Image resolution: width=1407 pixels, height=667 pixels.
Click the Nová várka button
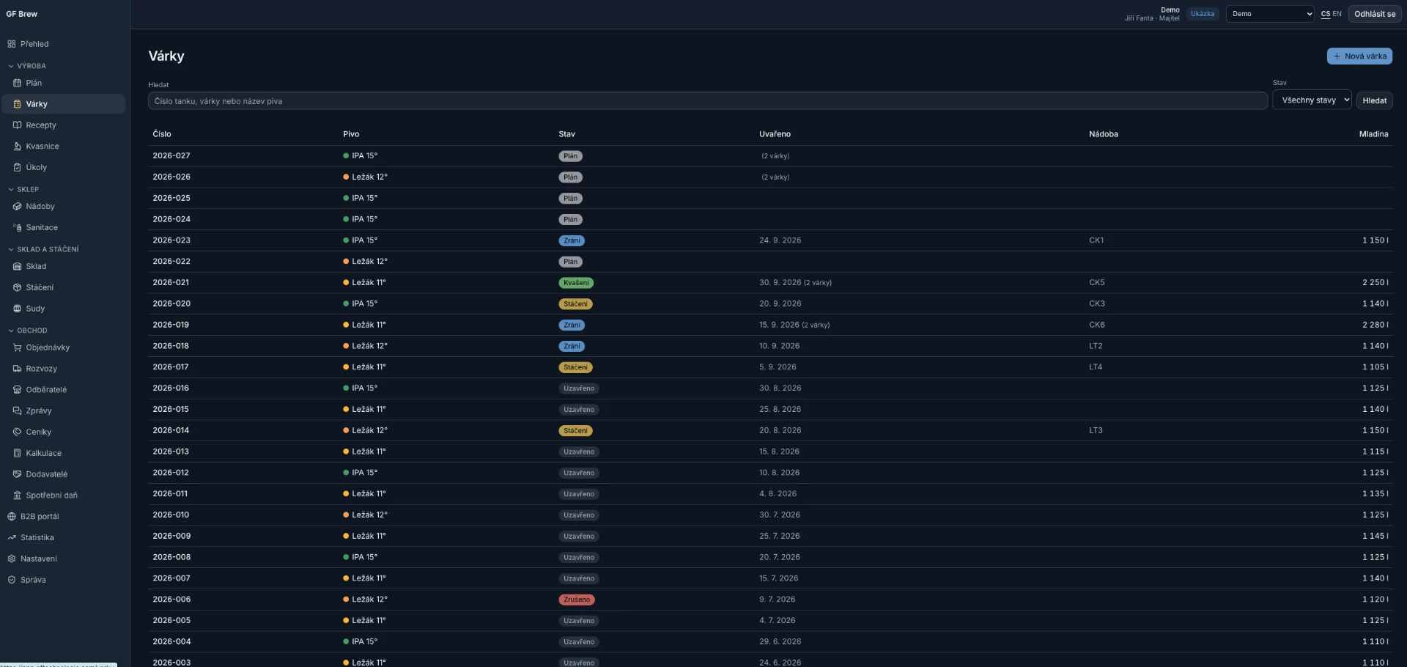click(1359, 56)
